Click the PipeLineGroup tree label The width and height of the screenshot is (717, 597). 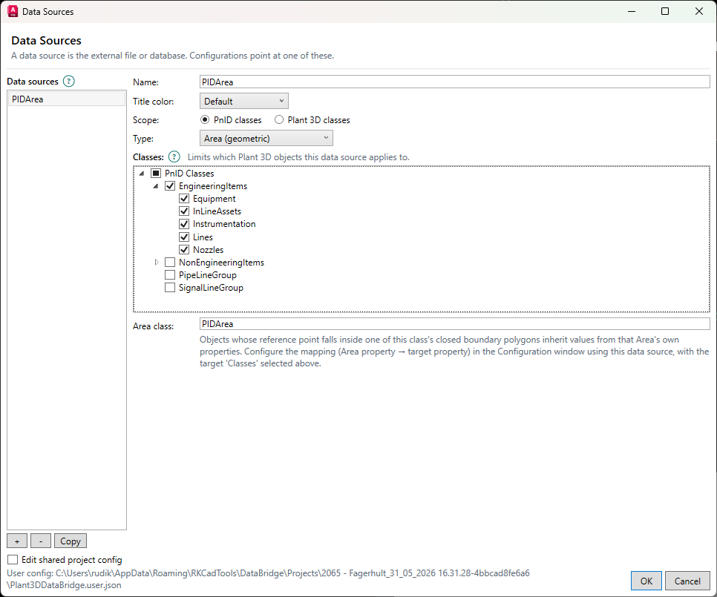(208, 275)
